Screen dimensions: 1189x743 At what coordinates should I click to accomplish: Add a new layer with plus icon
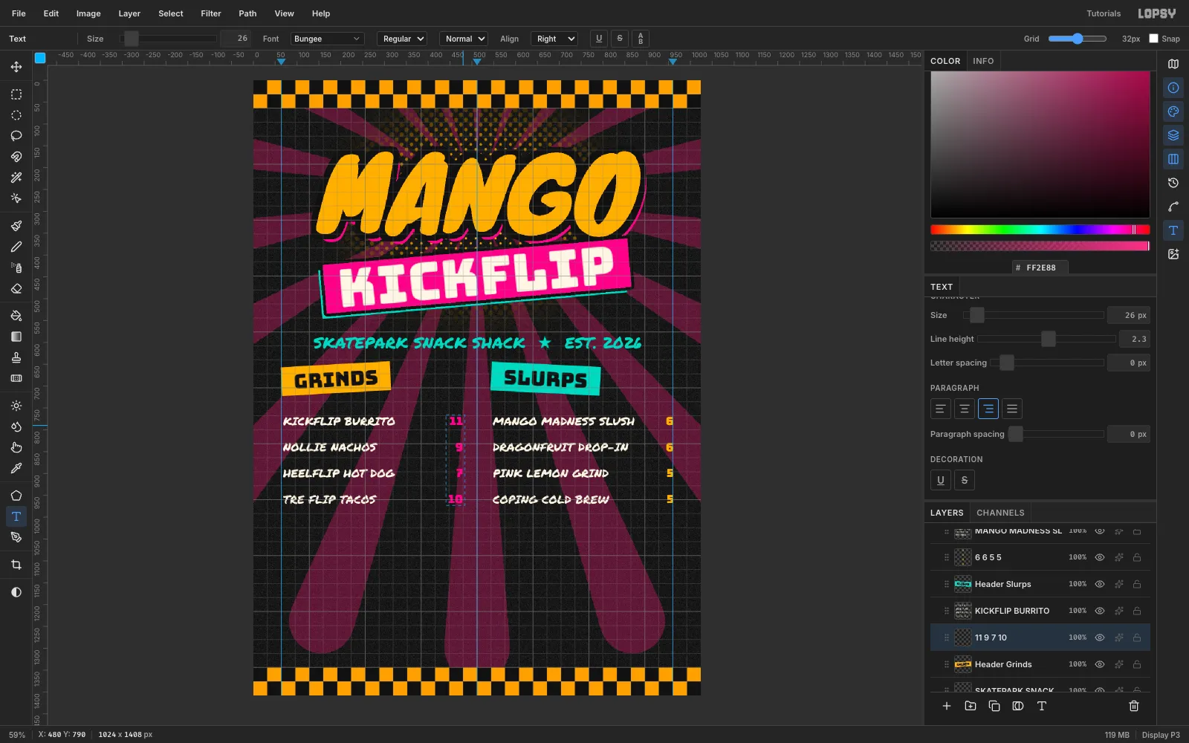pos(947,706)
